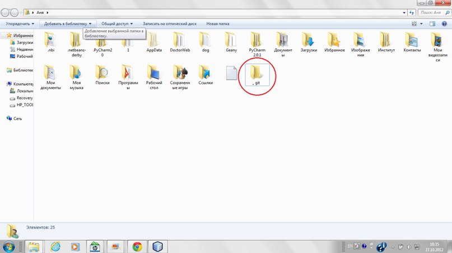The width and height of the screenshot is (452, 253).
Task: Open the Общий доступ dropdown
Action: point(117,23)
